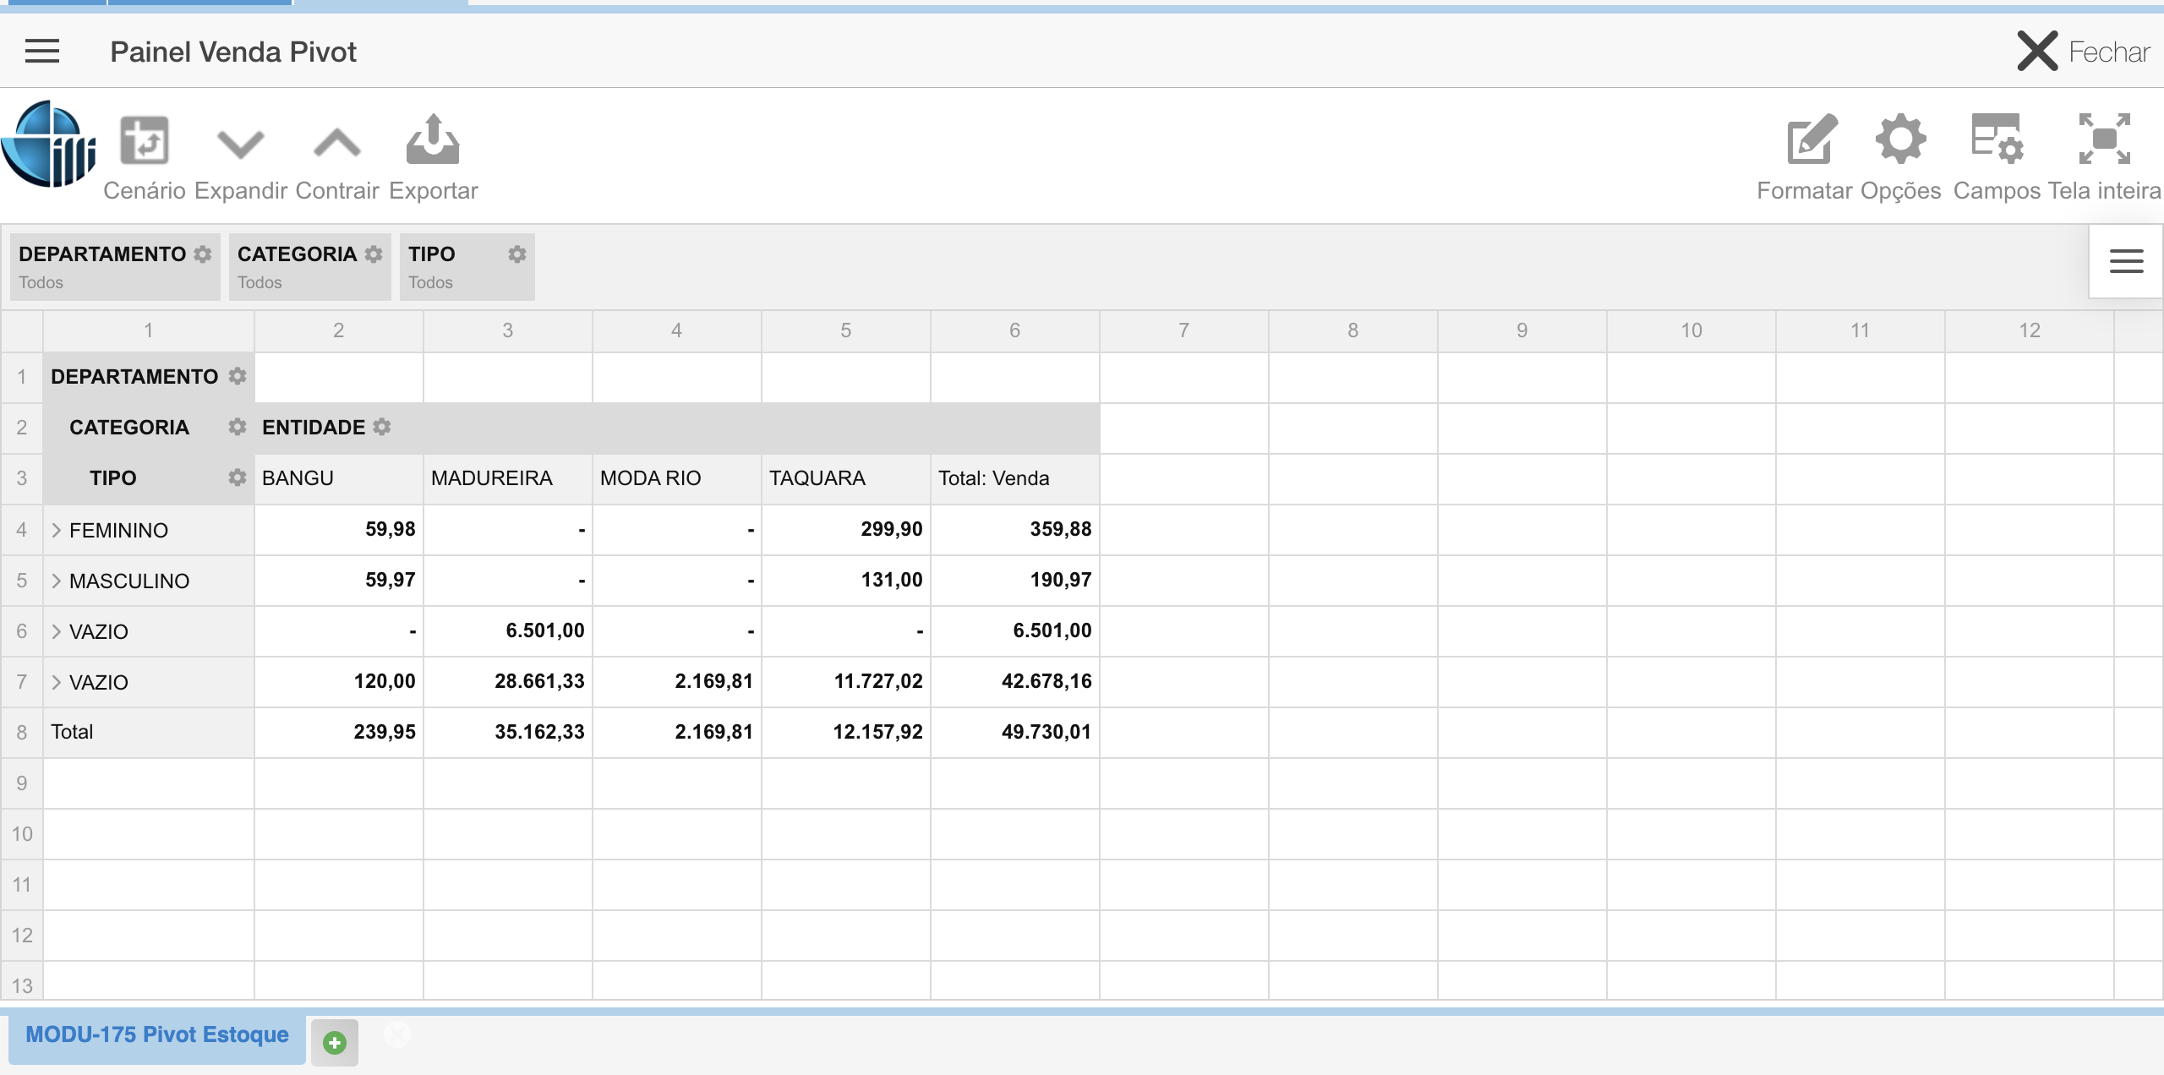The height and width of the screenshot is (1075, 2164).
Task: Enter Tela inteira fullscreen mode
Action: pos(2104,139)
